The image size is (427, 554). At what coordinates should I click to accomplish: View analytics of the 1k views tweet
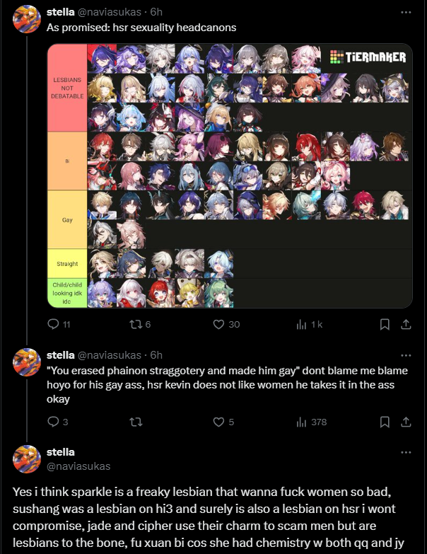(310, 324)
